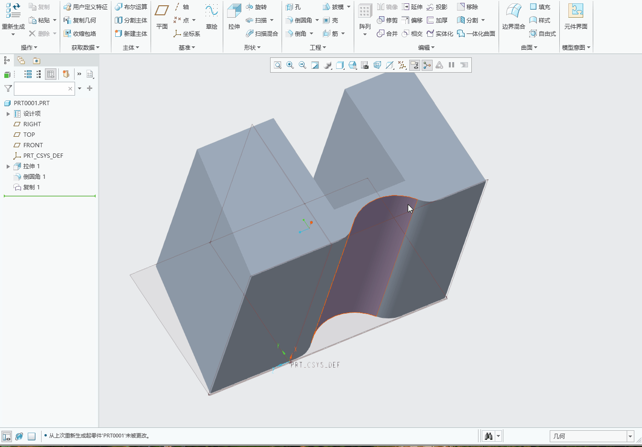Toggle datum display filters in graphics toolbar
This screenshot has height=447, width=642.
pyautogui.click(x=402, y=65)
